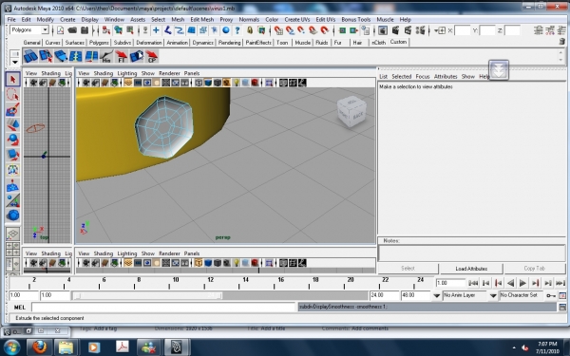Click the padlock lock-selection icon

pyautogui.click(x=250, y=30)
